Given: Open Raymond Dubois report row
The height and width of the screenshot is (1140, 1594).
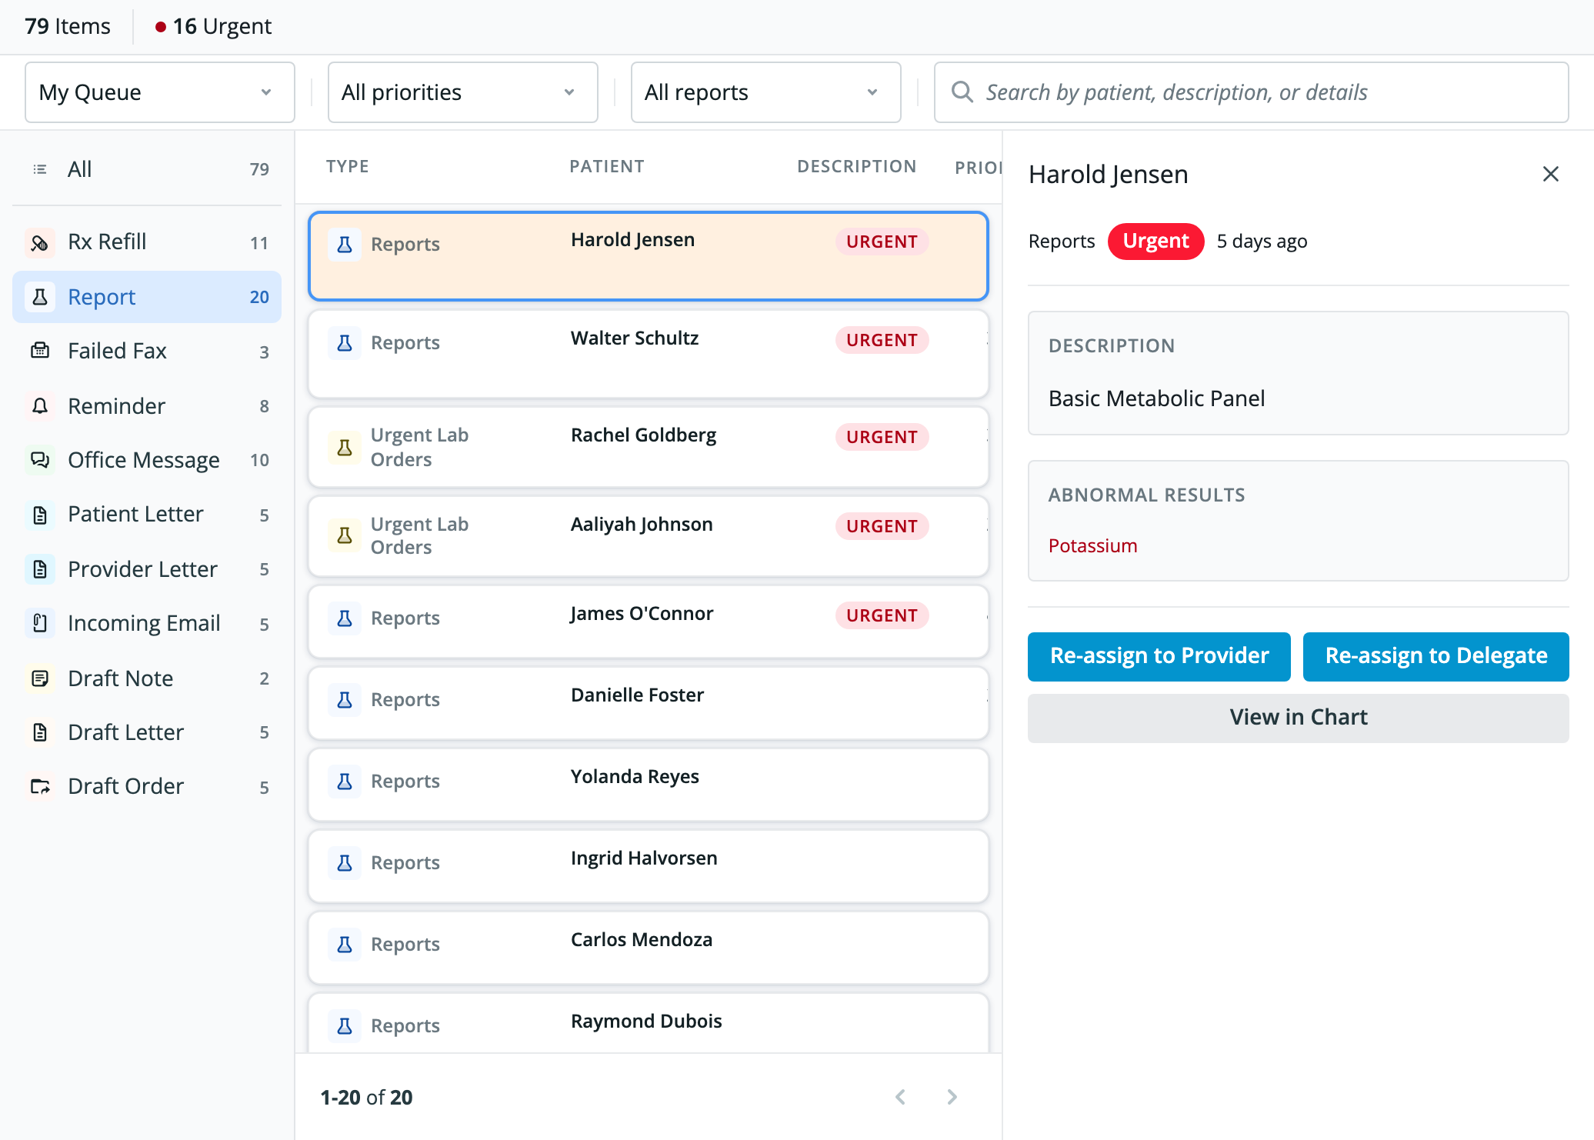Looking at the screenshot, I should coord(649,1024).
